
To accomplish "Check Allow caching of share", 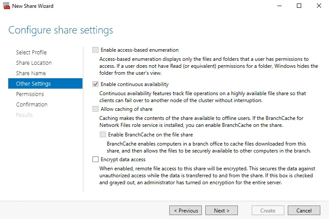I will (95, 109).
